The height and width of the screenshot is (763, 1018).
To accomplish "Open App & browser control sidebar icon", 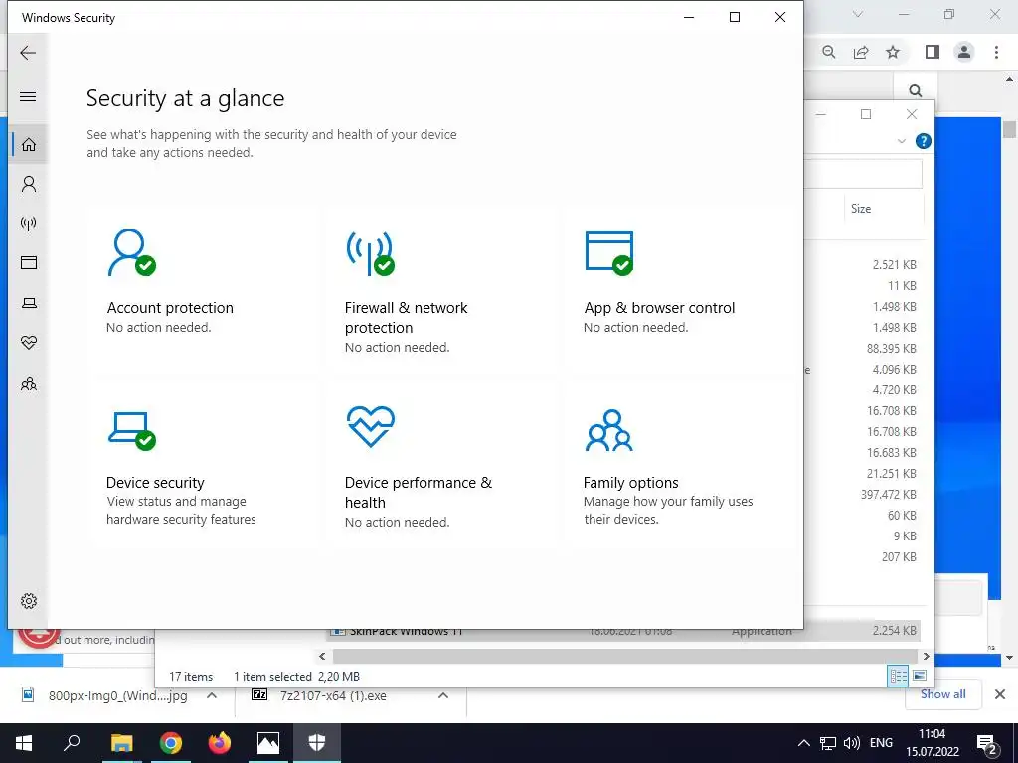I will click(29, 262).
